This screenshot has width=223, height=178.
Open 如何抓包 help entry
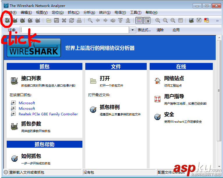coord(31,156)
